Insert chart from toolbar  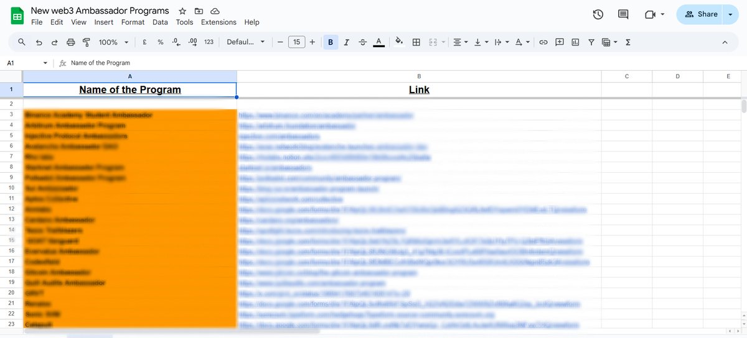point(575,42)
